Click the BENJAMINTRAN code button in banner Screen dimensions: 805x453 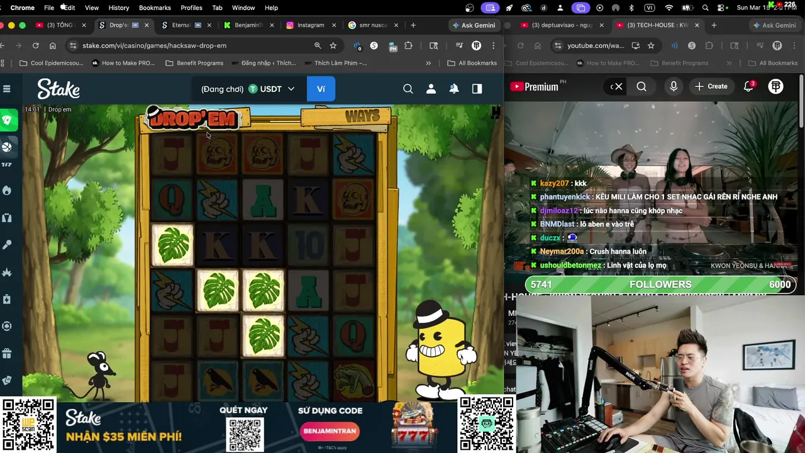[x=330, y=431]
